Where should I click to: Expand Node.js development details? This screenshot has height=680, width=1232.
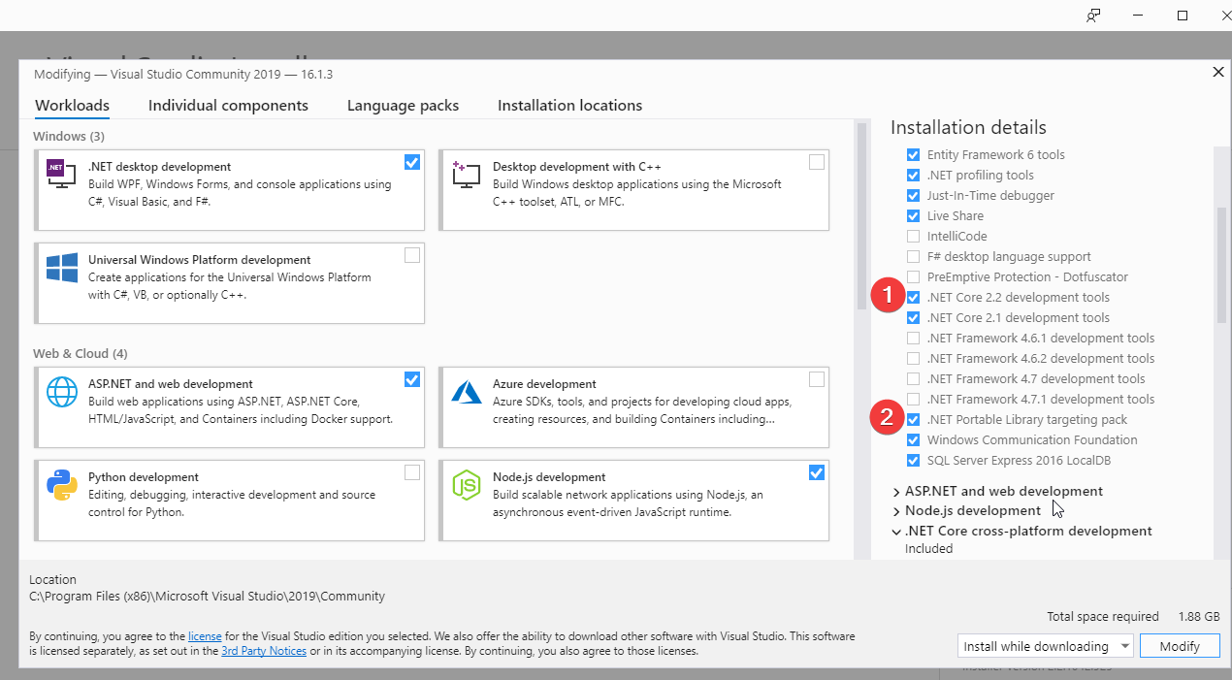click(896, 511)
